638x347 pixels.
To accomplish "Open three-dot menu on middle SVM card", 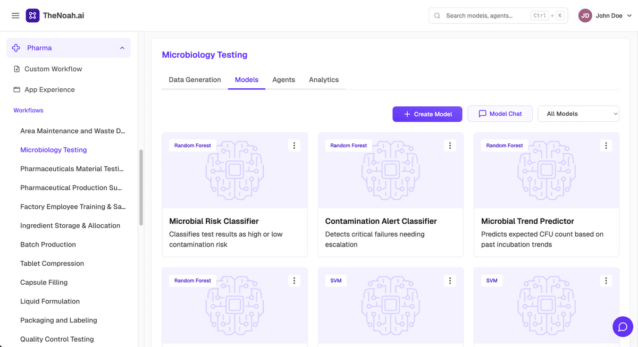I will point(450,281).
